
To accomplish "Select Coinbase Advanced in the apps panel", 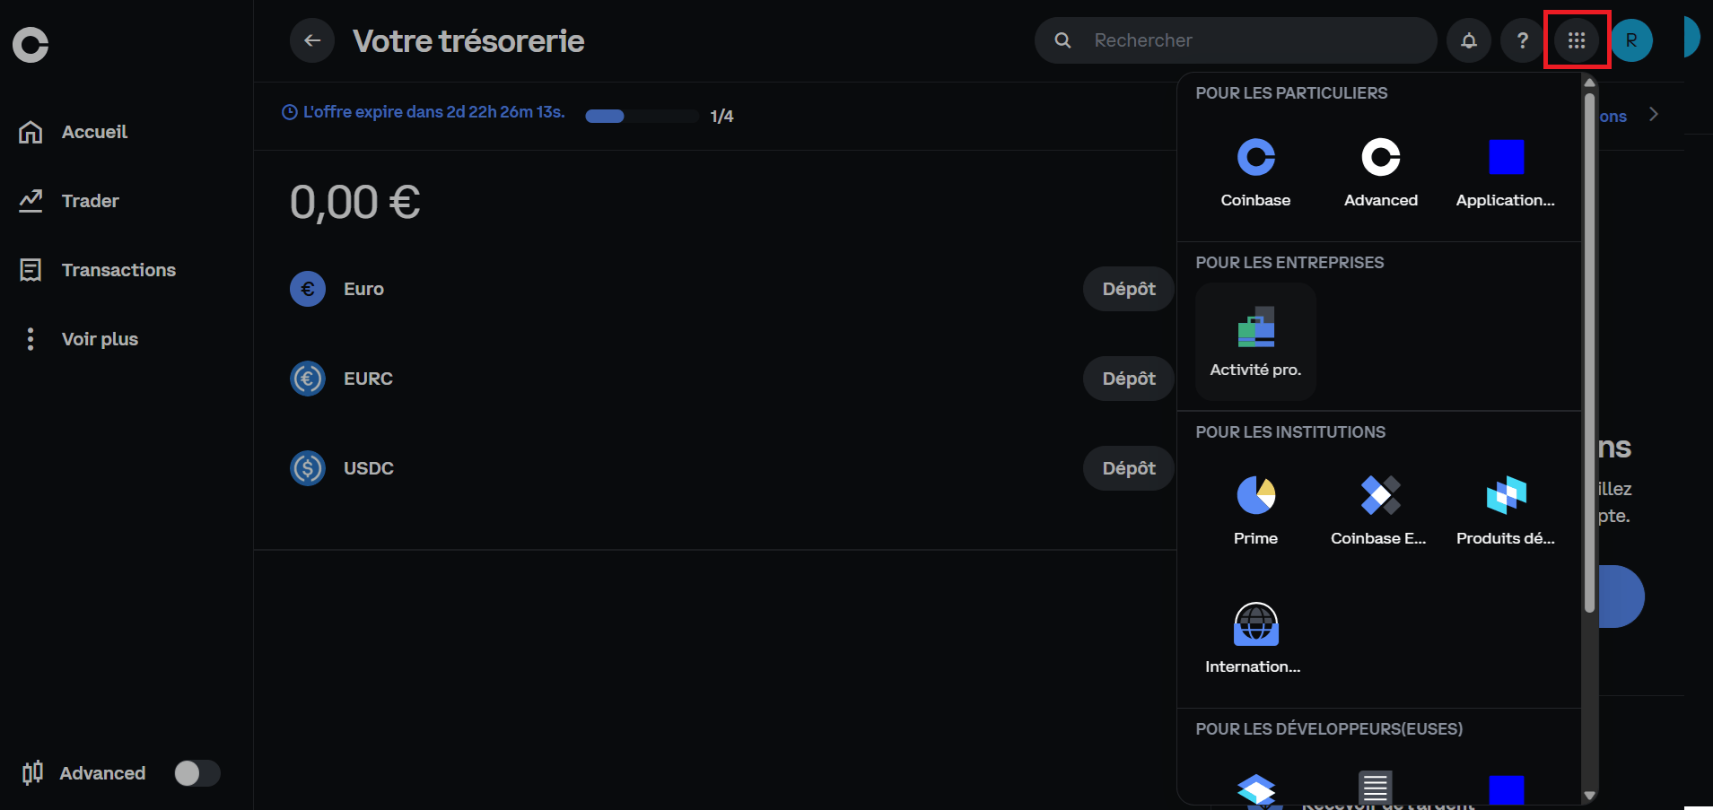I will point(1379,170).
